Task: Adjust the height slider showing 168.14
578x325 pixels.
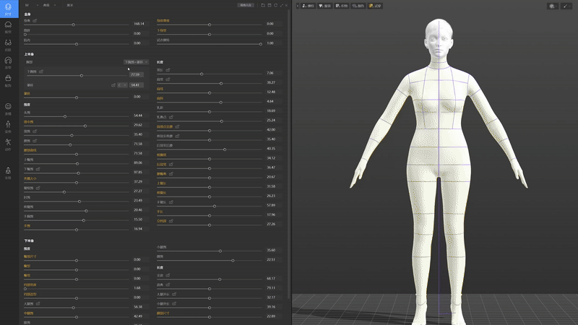Action: tap(74, 25)
